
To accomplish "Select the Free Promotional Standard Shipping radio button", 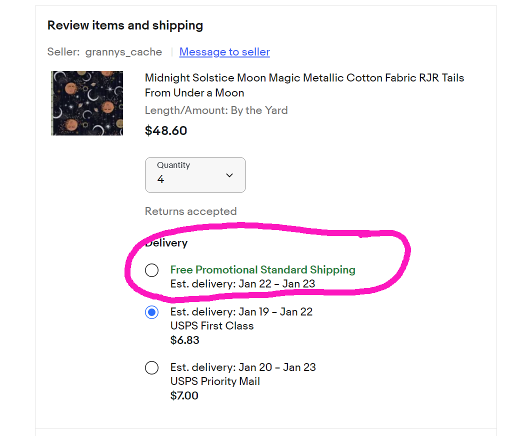I will (x=151, y=270).
